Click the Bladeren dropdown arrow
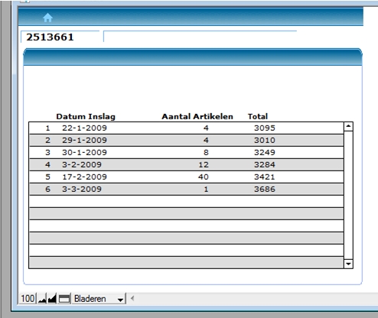The image size is (378, 318). pyautogui.click(x=121, y=299)
